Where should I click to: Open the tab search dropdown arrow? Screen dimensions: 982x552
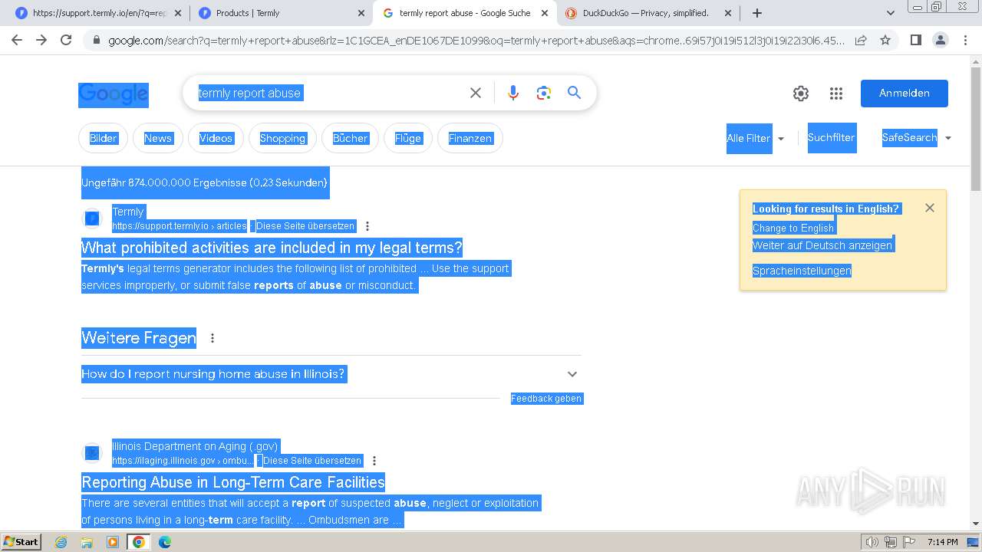click(x=891, y=13)
